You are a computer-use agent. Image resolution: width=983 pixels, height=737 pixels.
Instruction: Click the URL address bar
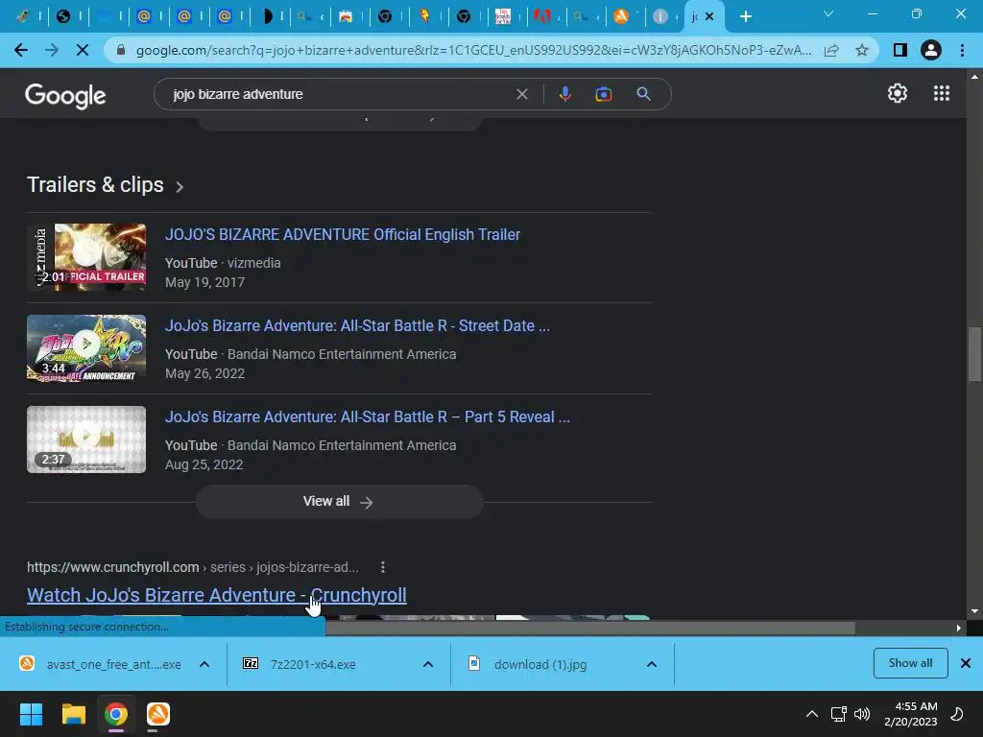pos(473,50)
